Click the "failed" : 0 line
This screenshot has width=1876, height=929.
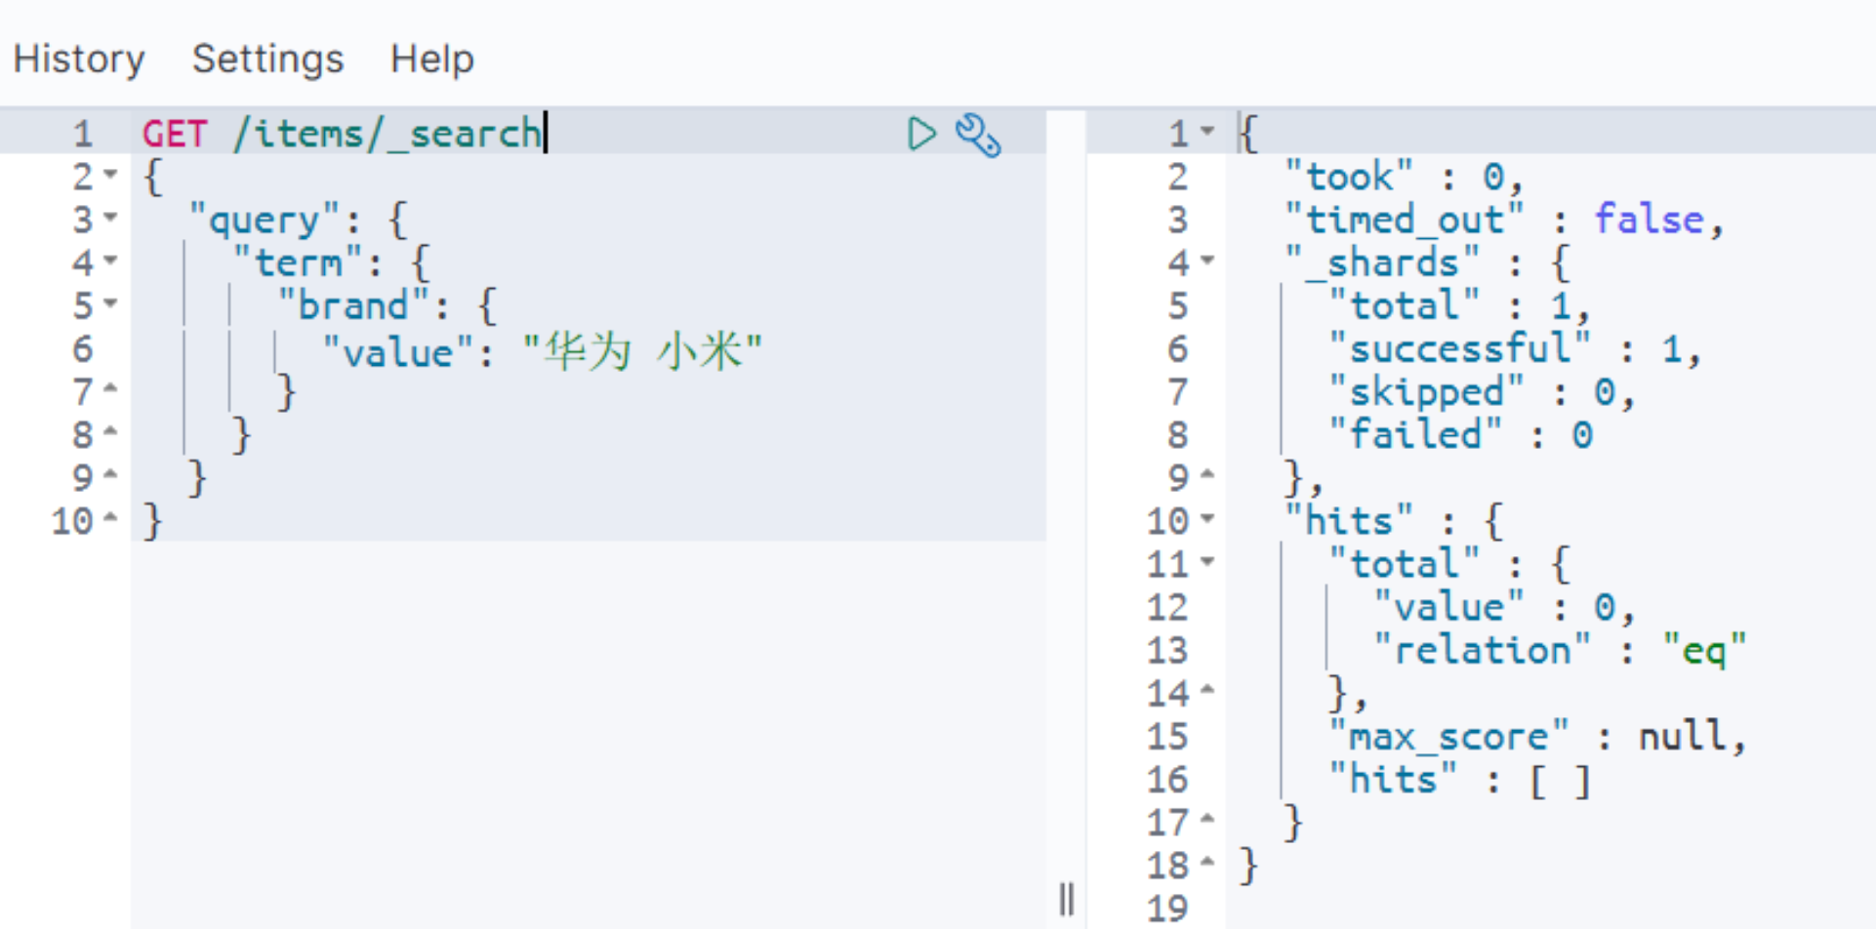click(x=1461, y=435)
